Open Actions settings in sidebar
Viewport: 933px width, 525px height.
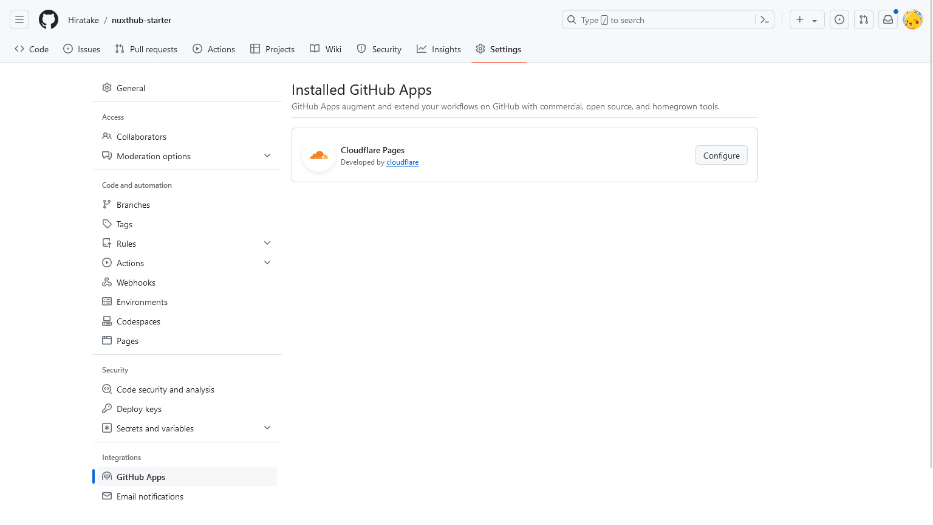coord(187,263)
